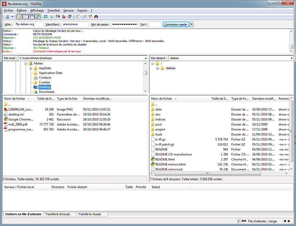The width and height of the screenshot is (296, 226).
Task: Open the Site Manager
Action: tap(8, 16)
